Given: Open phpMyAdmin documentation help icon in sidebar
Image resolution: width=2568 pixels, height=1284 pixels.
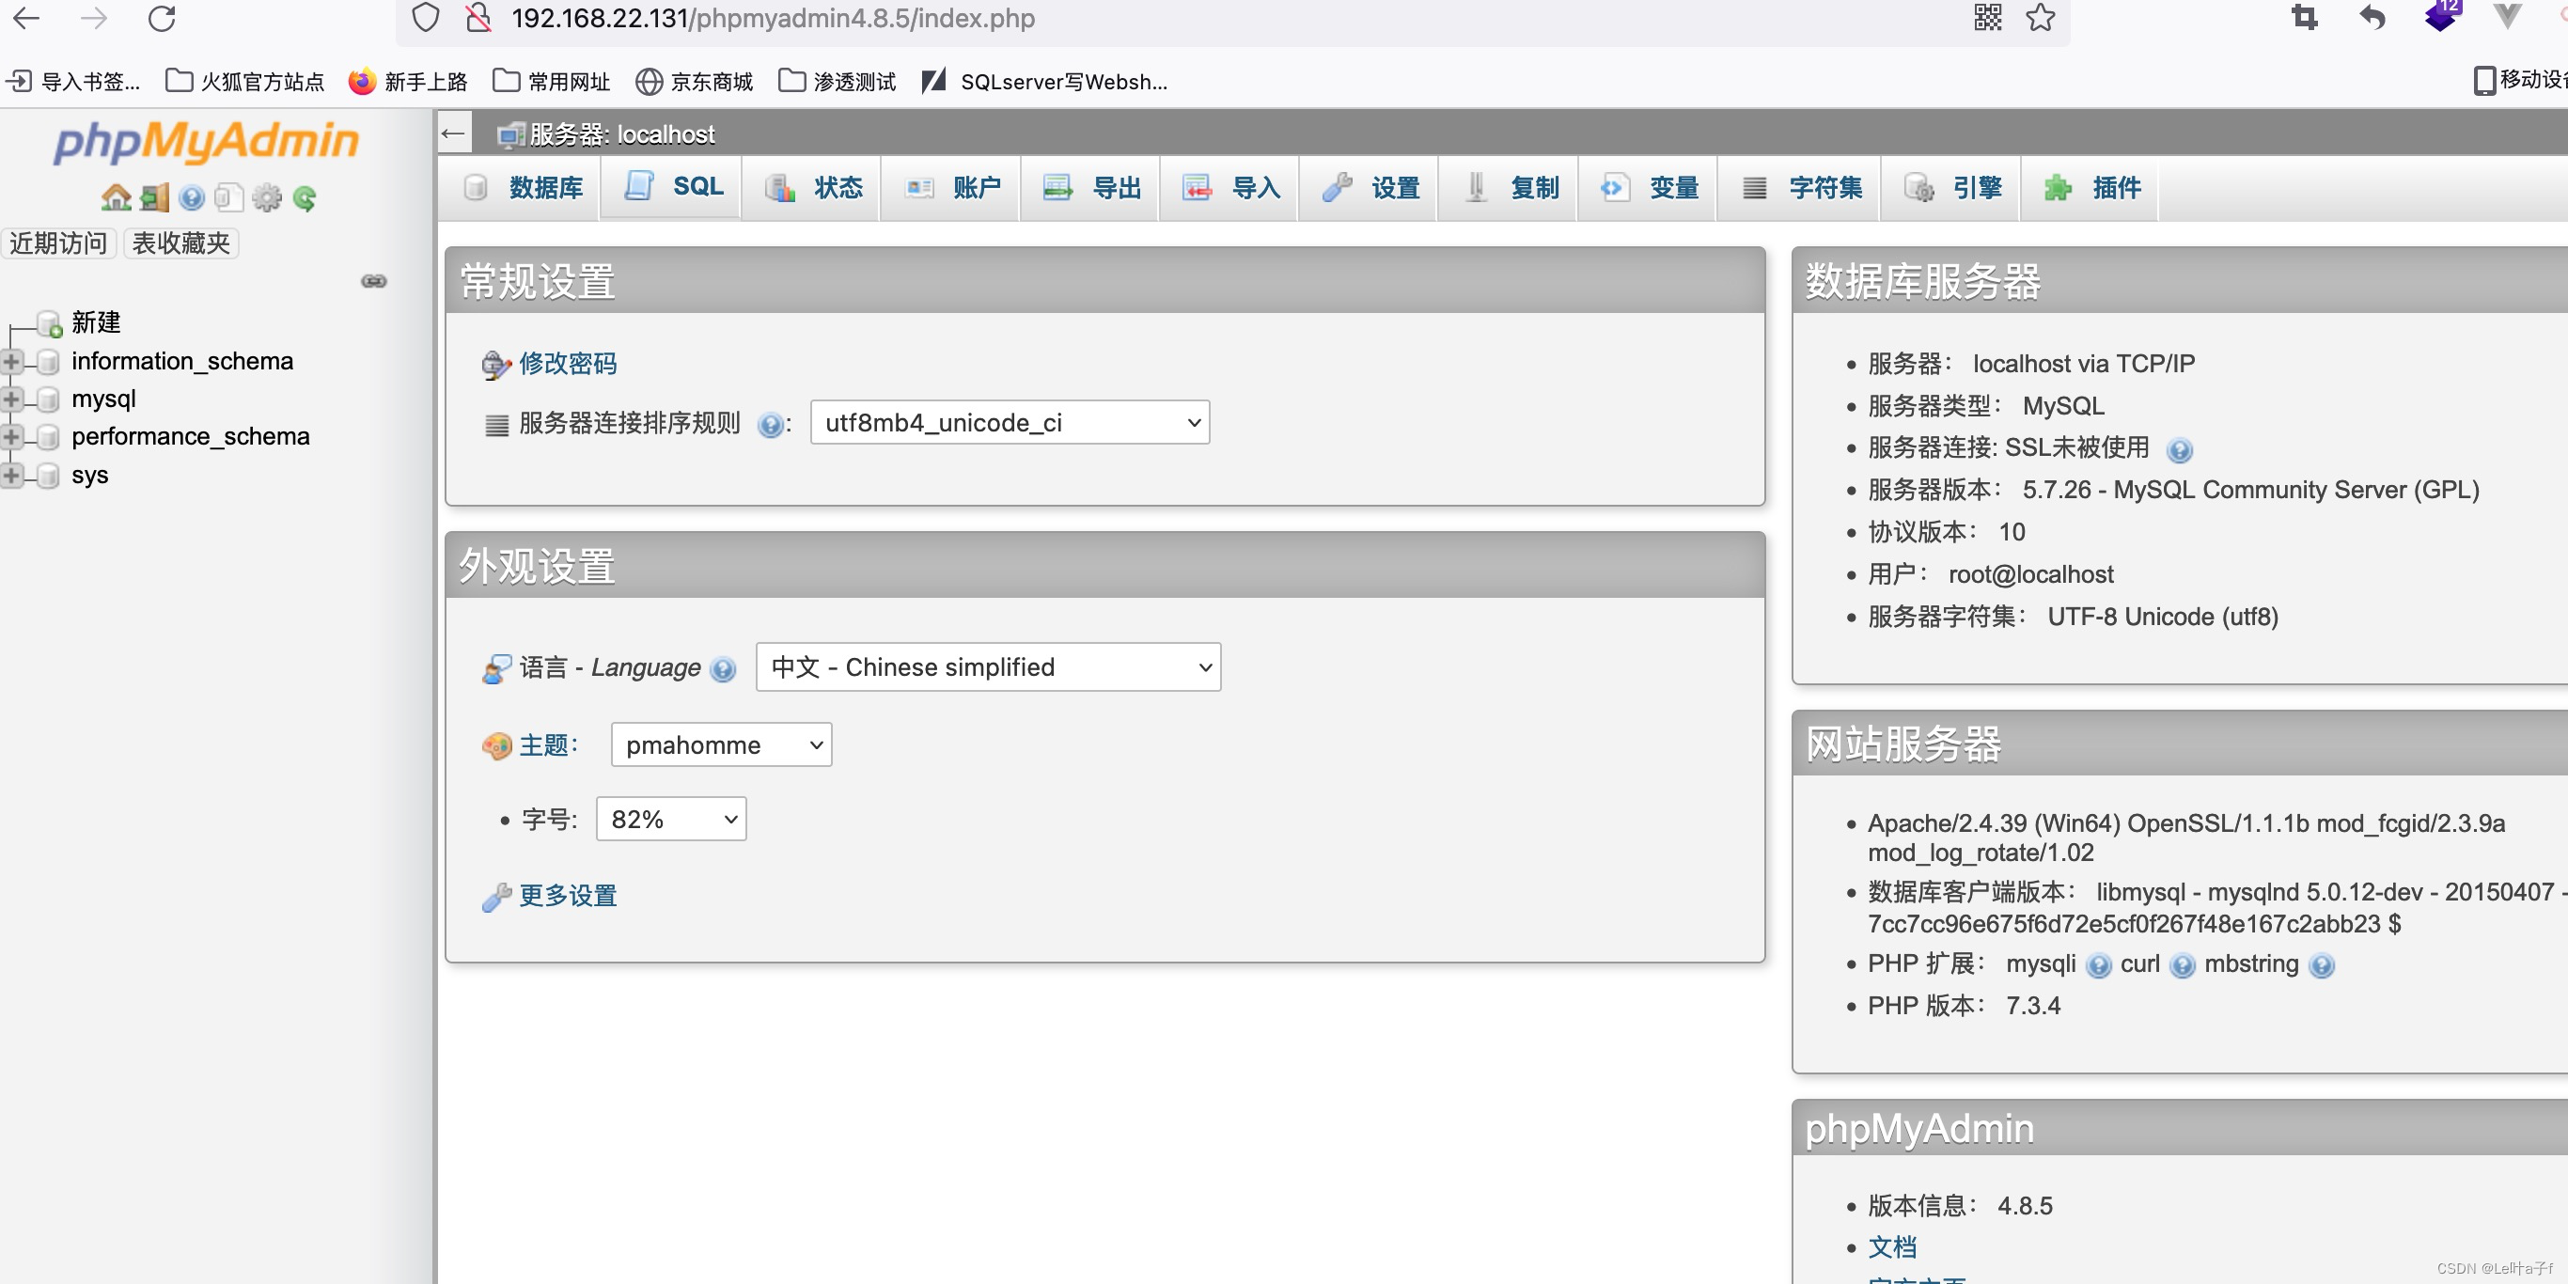Looking at the screenshot, I should [192, 197].
